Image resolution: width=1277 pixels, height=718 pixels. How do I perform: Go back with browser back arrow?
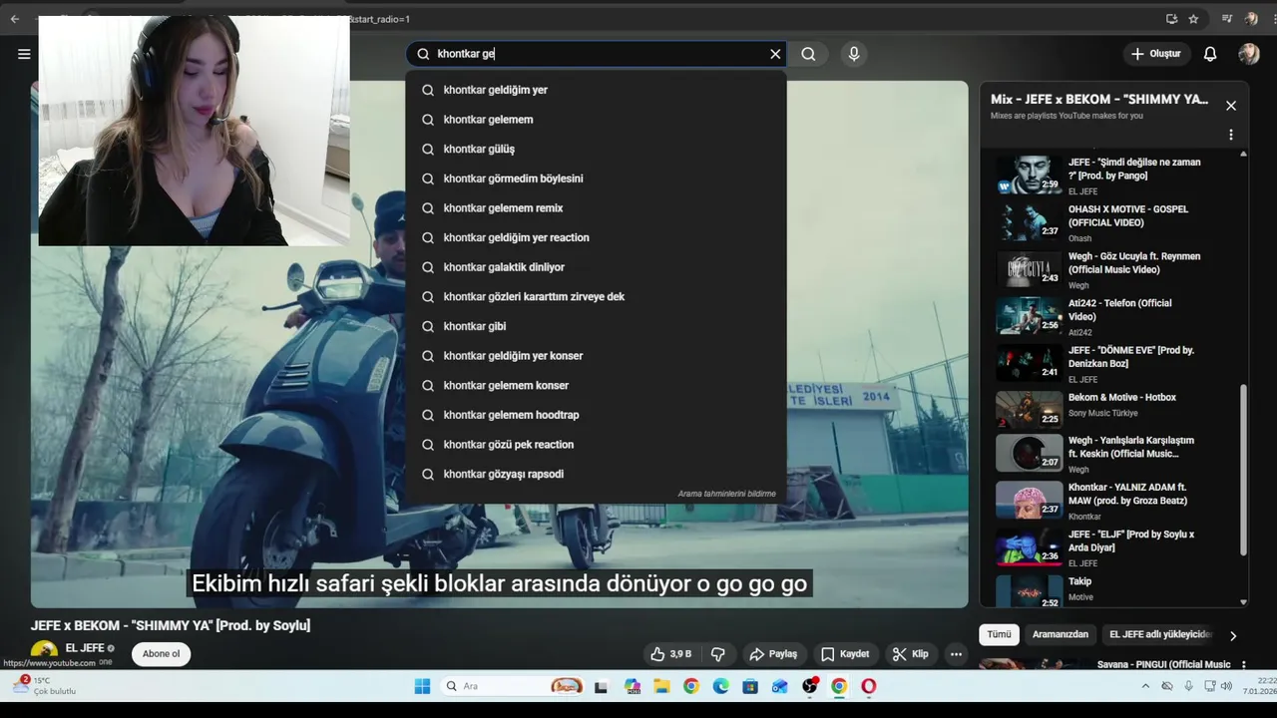tap(15, 19)
